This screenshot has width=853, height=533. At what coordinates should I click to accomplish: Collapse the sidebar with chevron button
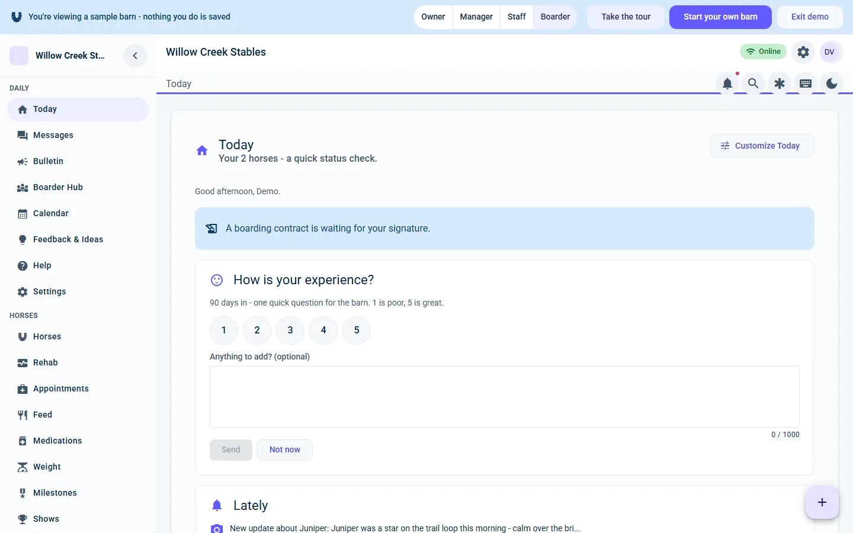click(135, 56)
